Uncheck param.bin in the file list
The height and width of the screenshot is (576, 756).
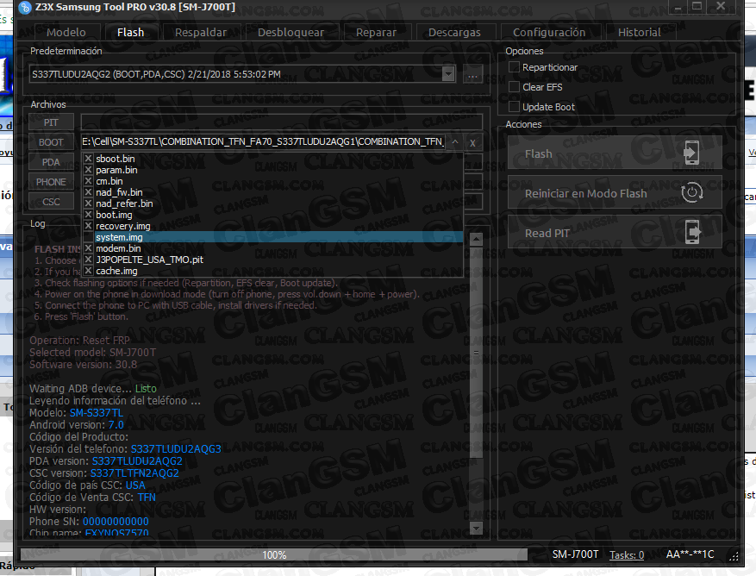[x=88, y=170]
